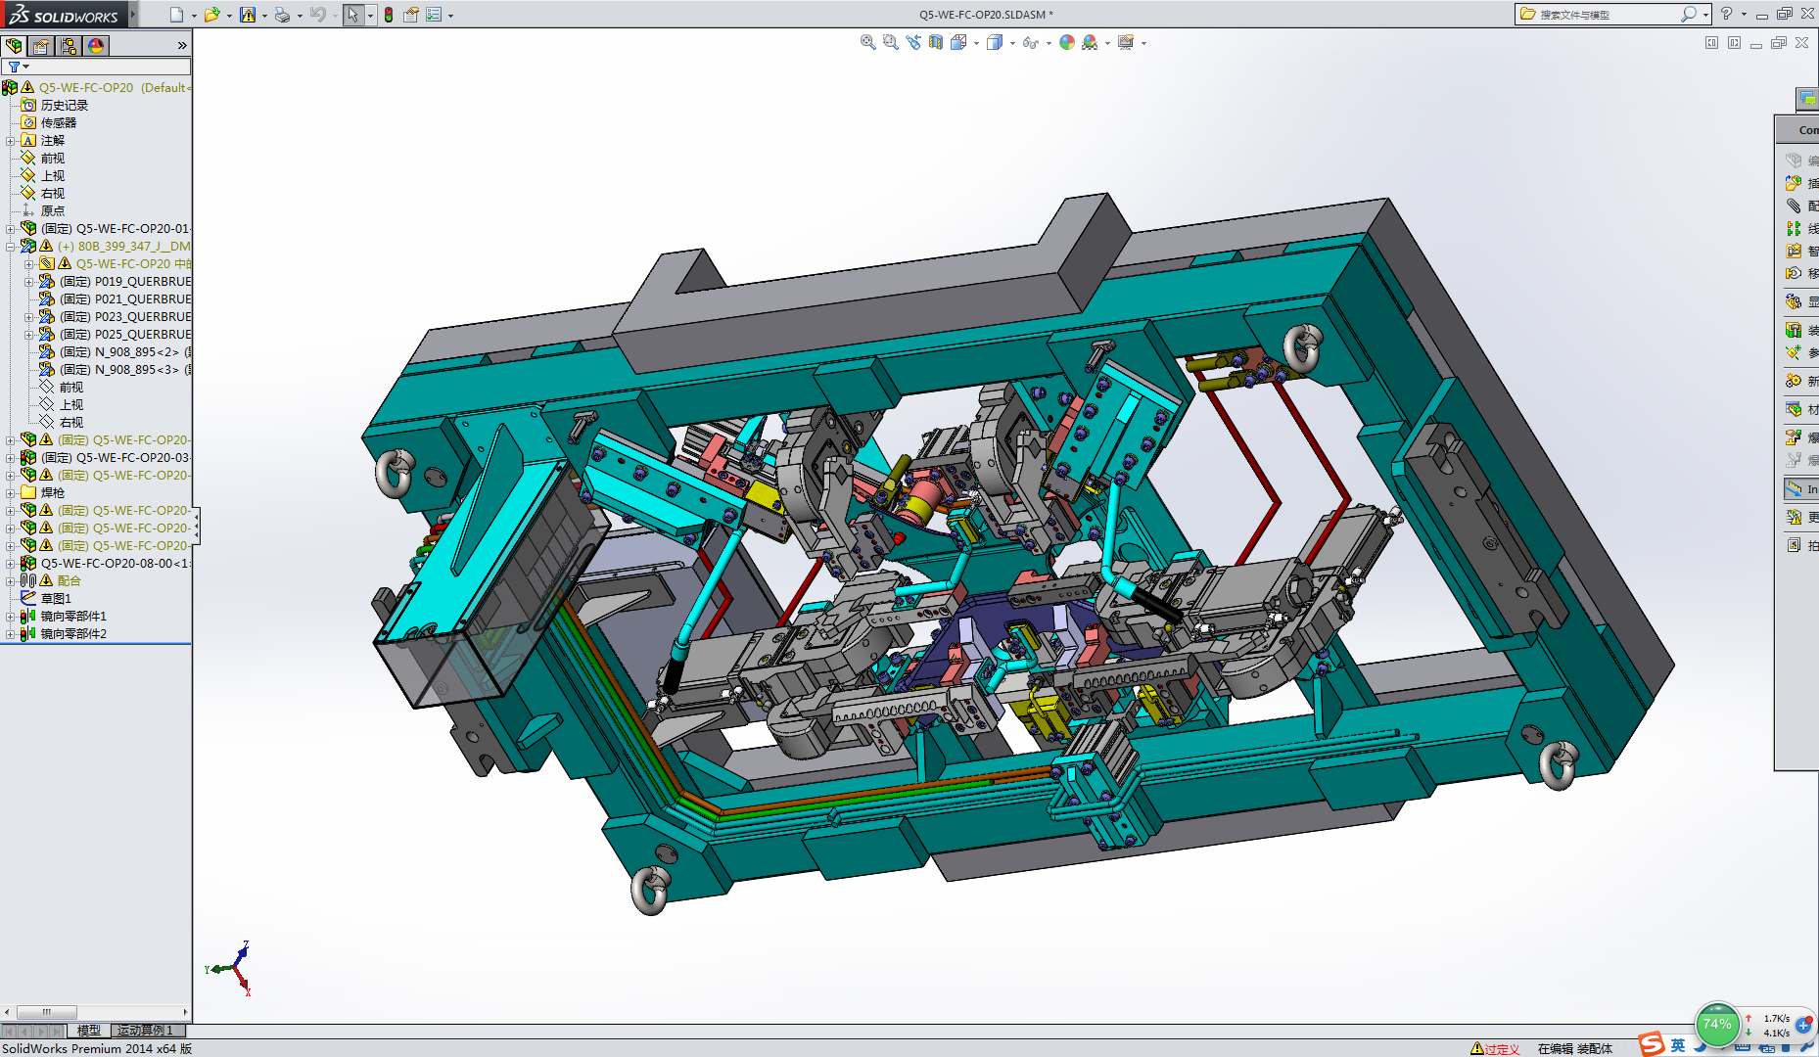Viewport: 1819px width, 1057px height.
Task: Click the Print icon
Action: 282,15
